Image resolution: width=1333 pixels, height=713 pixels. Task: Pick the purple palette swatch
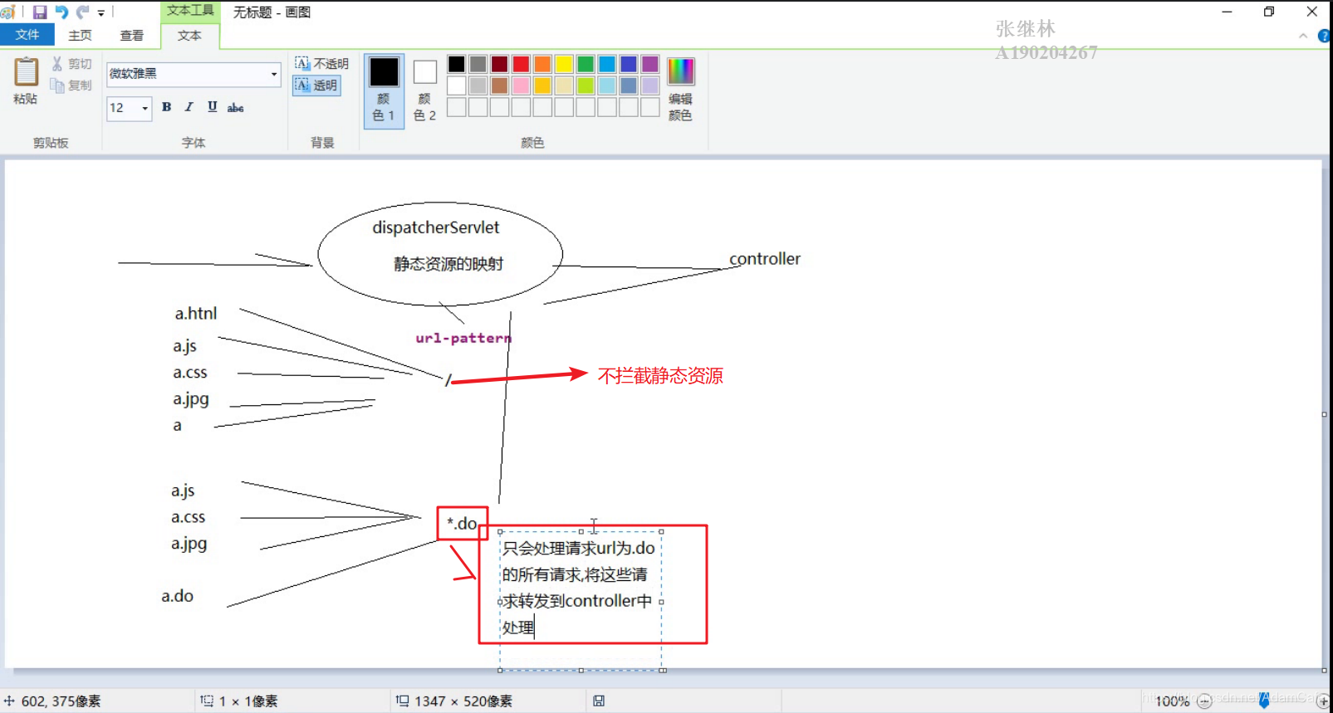[x=651, y=64]
